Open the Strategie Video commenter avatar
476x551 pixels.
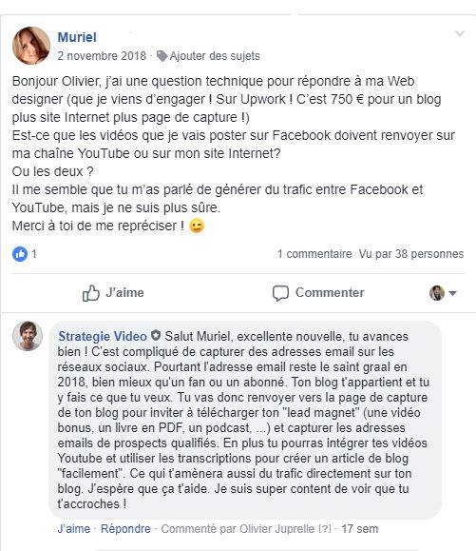click(x=28, y=336)
